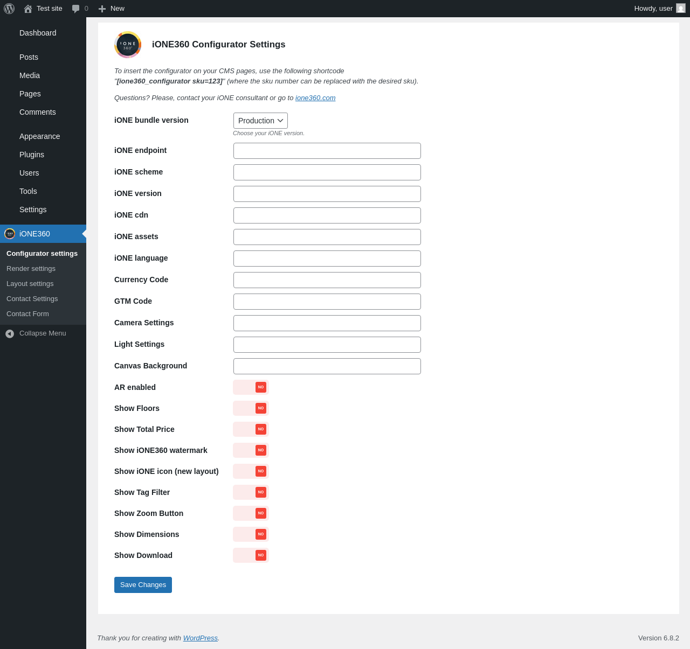Toggle the AR enabled switch
Viewport: 690px width, 649px height.
pos(251,387)
